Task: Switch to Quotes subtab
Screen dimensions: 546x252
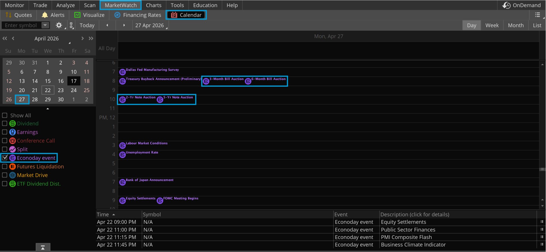Action: [19, 15]
